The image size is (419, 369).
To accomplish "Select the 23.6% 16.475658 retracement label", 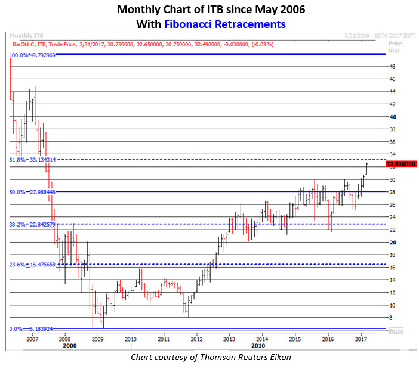I will point(32,265).
